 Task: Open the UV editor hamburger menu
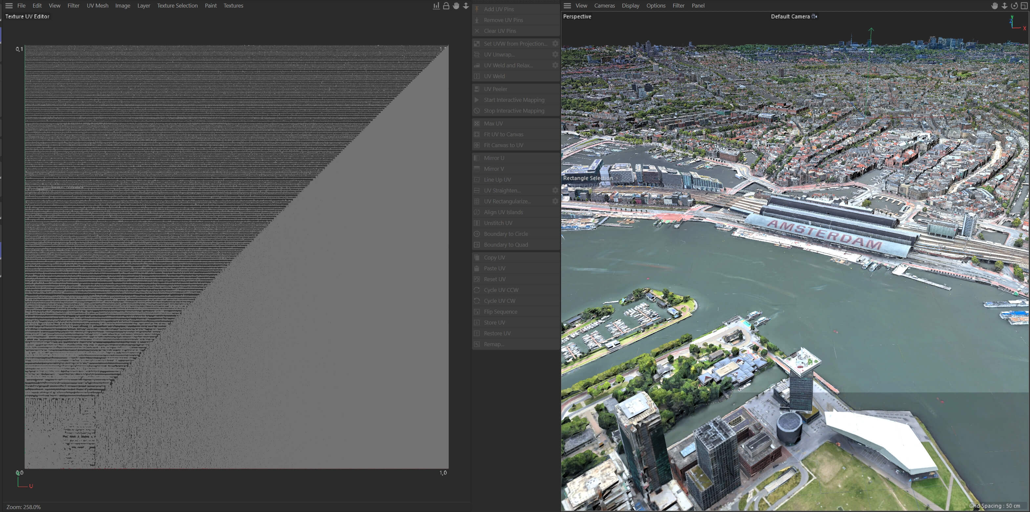(9, 6)
